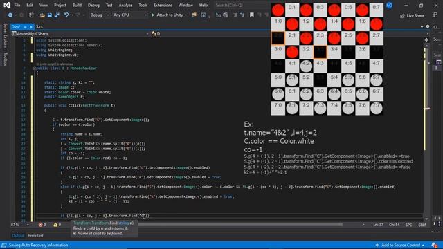Click the Attach to Unity button label

click(170, 15)
